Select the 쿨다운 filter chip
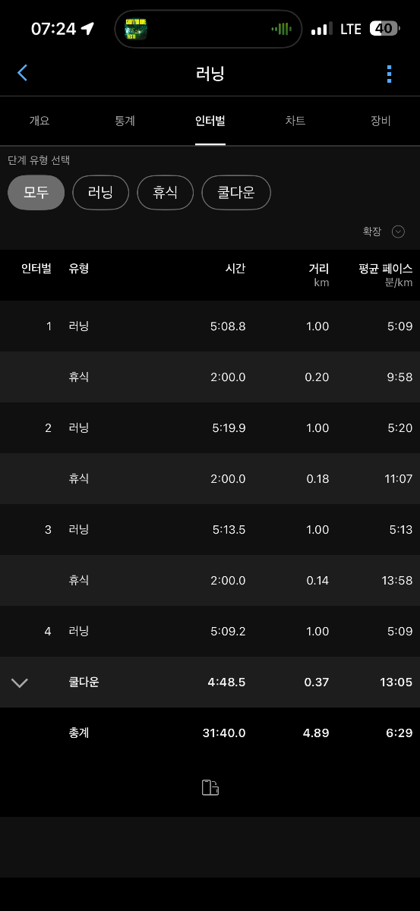420x911 pixels. tap(236, 193)
